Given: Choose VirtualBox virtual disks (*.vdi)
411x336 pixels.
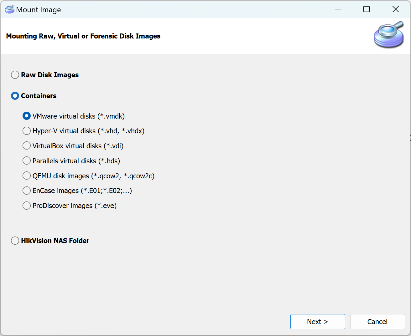Looking at the screenshot, I should [x=27, y=145].
